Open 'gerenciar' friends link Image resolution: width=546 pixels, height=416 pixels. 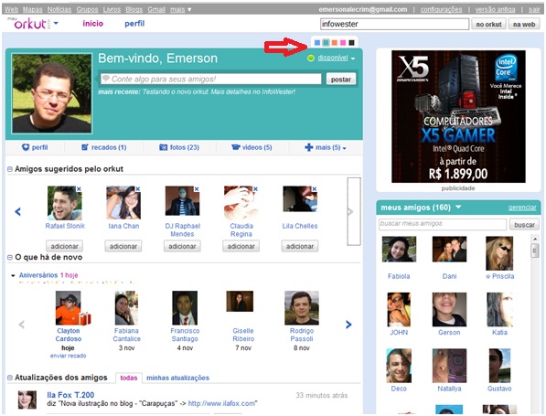[522, 208]
